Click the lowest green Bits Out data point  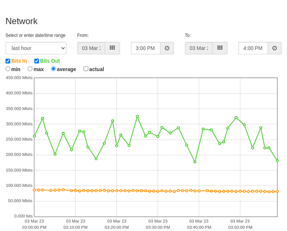[x=195, y=162]
